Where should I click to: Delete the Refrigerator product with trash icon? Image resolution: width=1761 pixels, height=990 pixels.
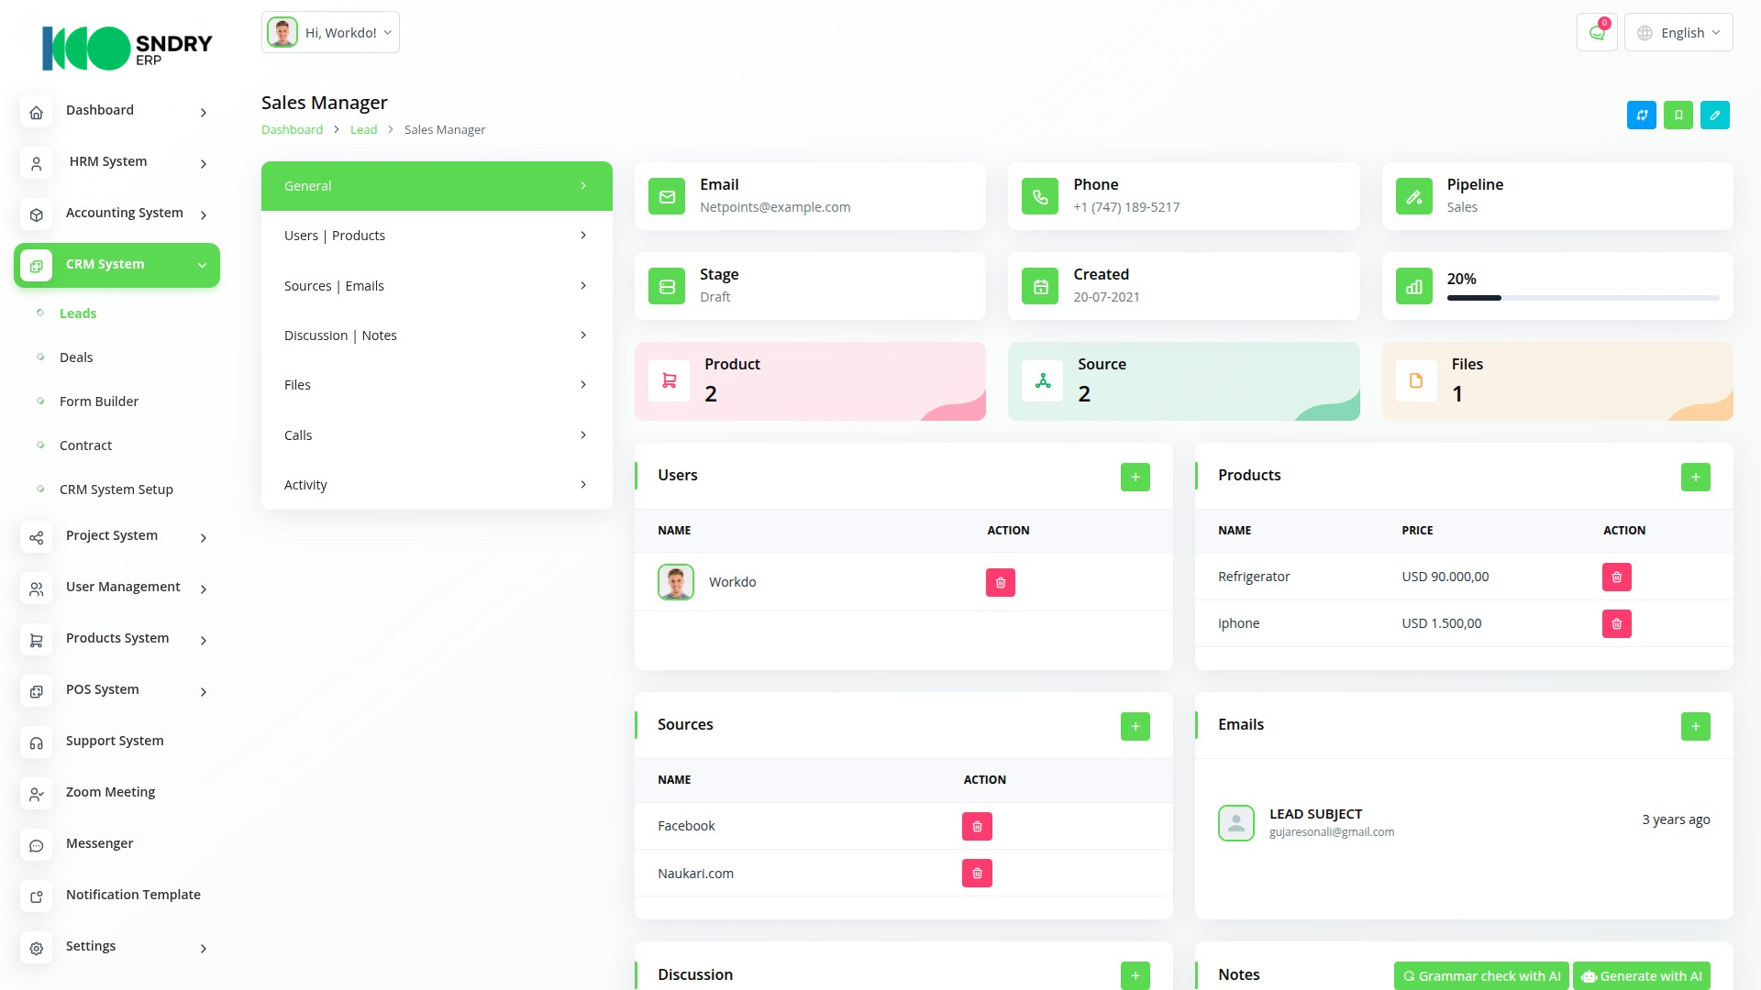click(x=1616, y=577)
